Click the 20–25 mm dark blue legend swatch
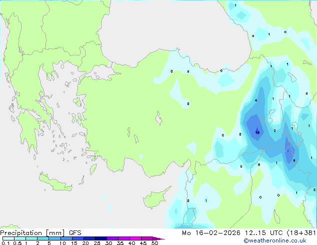The height and width of the screenshot is (245, 317). coord(89,238)
